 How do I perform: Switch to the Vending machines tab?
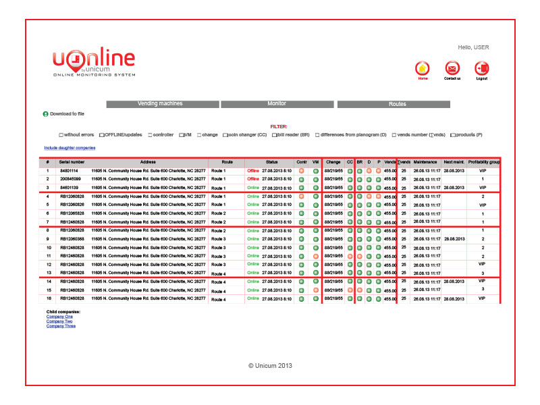[163, 104]
